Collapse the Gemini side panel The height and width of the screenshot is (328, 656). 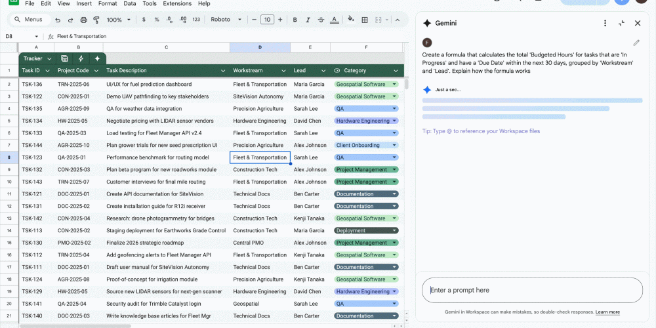[621, 23]
